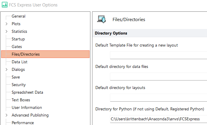Click the Files/Directories header icon
This screenshot has width=207, height=125.
(102, 19)
